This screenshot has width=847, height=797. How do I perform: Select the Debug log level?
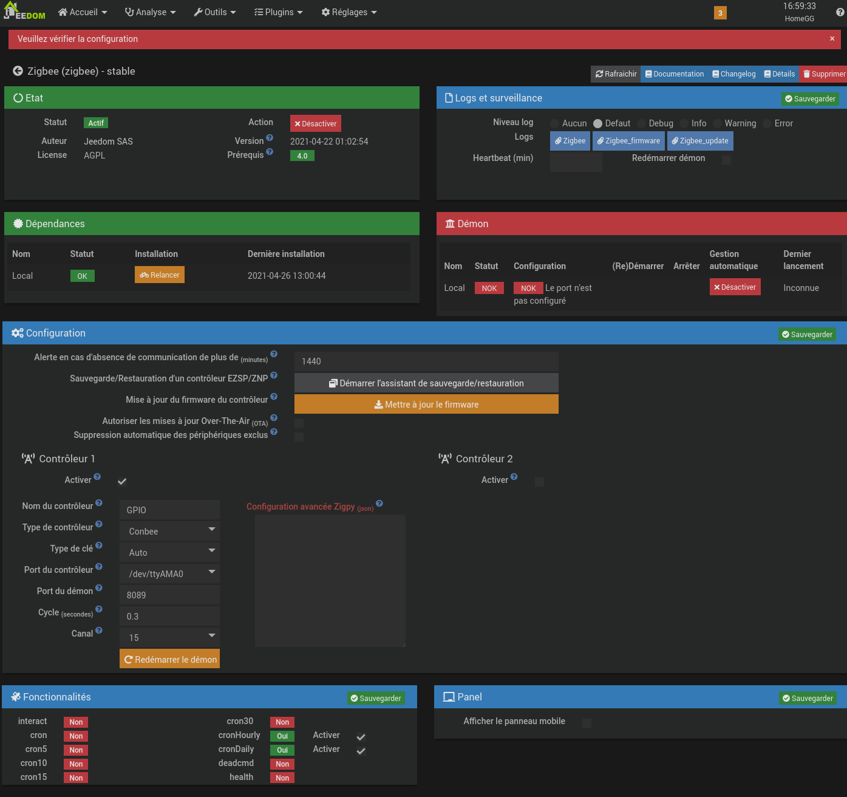tap(641, 124)
